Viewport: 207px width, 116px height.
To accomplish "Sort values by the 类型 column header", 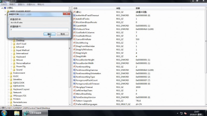I will [x=119, y=8].
